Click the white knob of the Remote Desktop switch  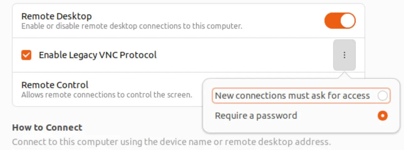click(348, 21)
